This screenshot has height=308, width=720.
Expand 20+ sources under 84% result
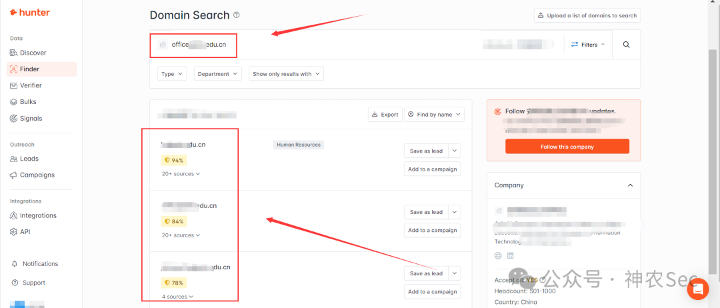coord(181,235)
